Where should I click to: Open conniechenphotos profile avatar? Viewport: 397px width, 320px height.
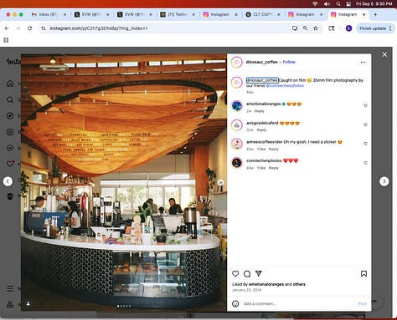coord(237,163)
